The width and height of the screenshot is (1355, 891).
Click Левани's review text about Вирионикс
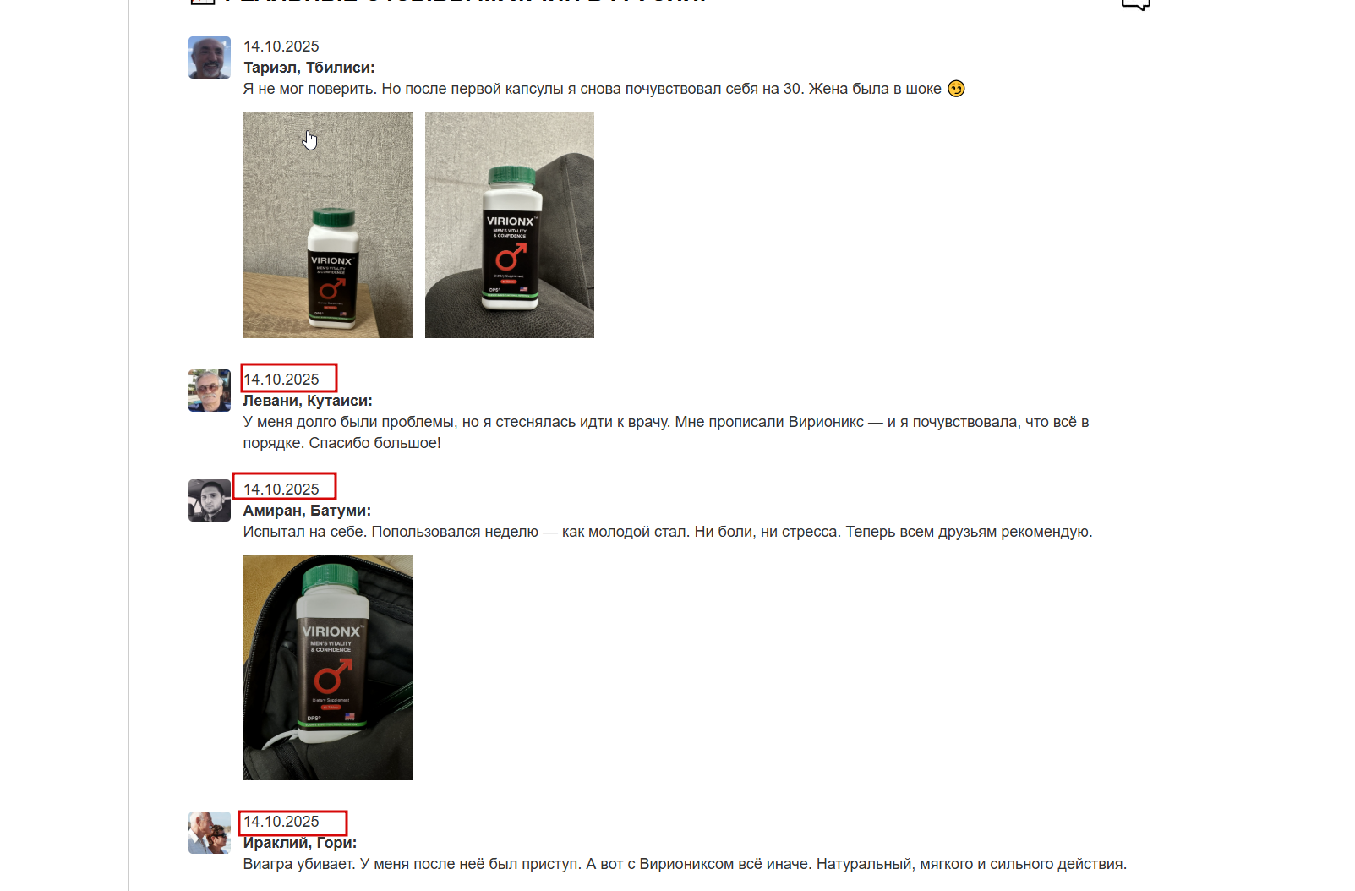(x=666, y=432)
